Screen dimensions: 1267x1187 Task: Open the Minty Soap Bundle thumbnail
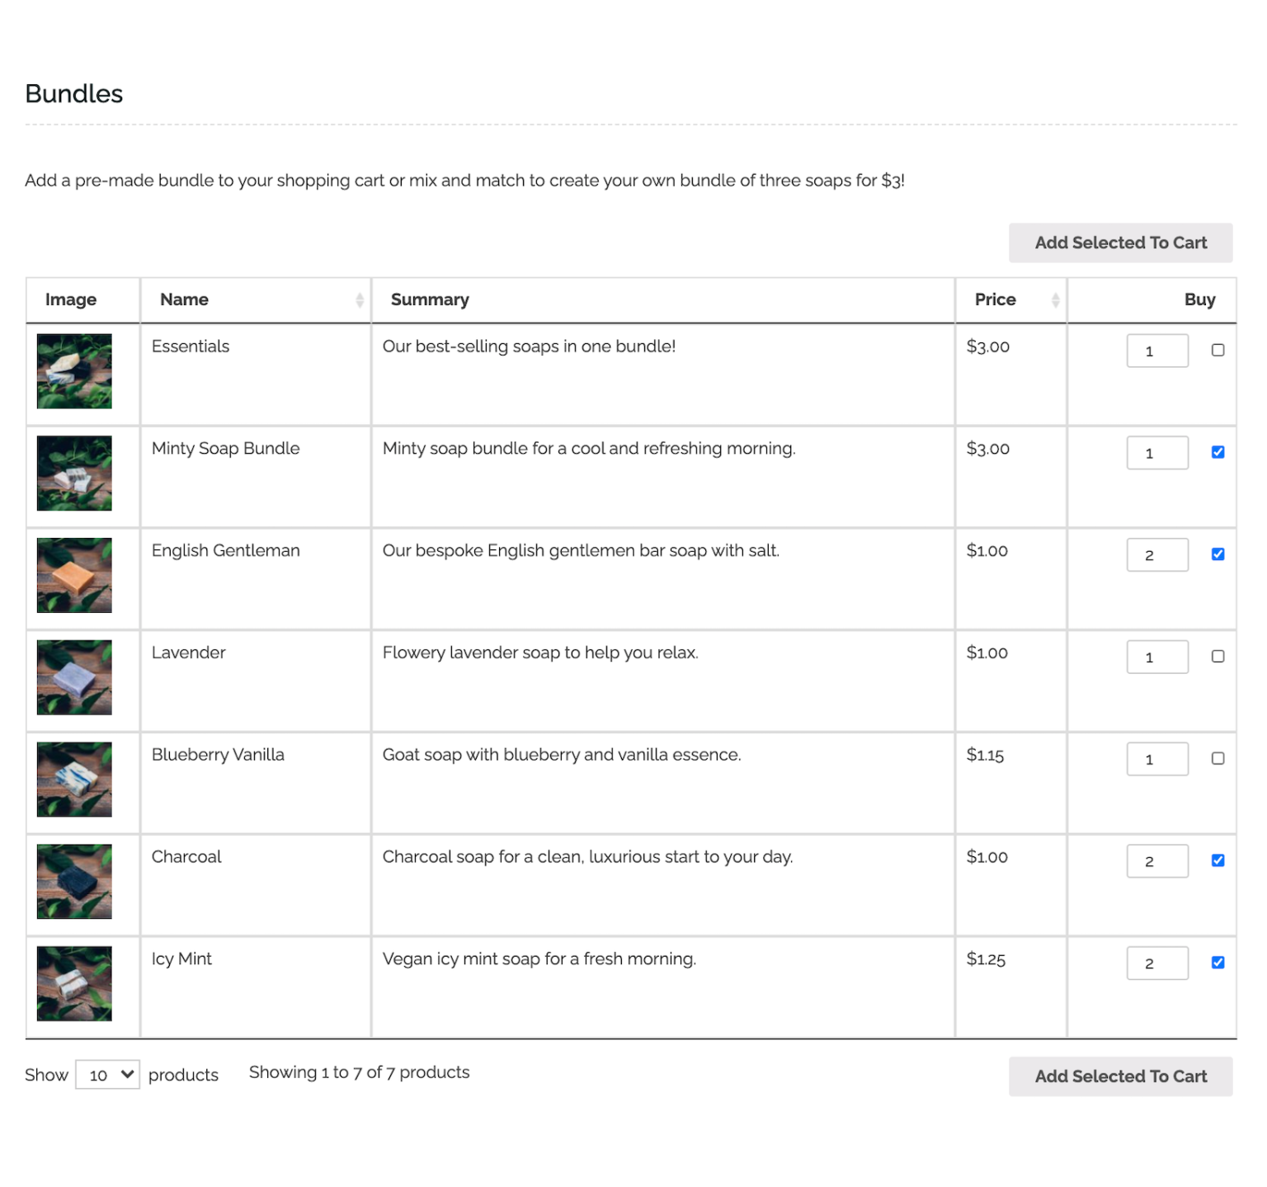click(73, 473)
